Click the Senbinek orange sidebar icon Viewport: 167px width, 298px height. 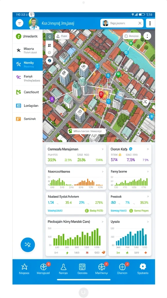pos(18,119)
